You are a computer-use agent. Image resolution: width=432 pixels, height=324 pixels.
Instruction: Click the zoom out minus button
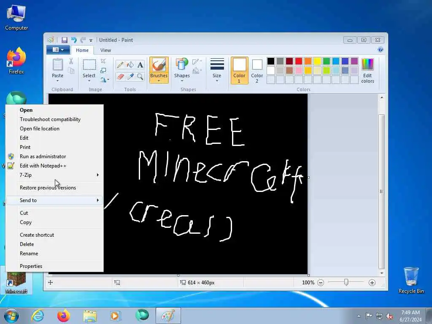click(321, 283)
